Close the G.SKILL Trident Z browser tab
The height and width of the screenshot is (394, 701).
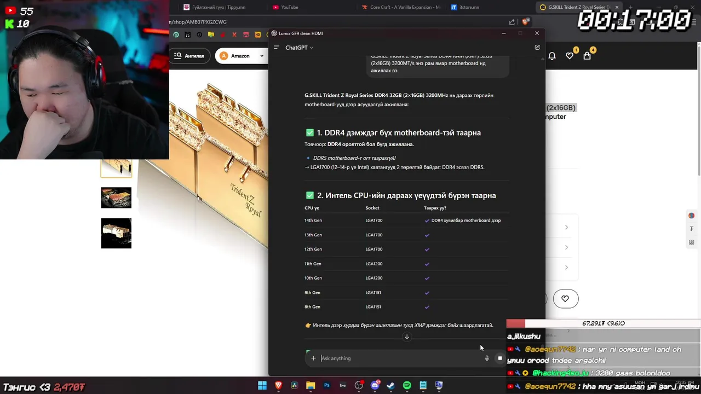(617, 7)
